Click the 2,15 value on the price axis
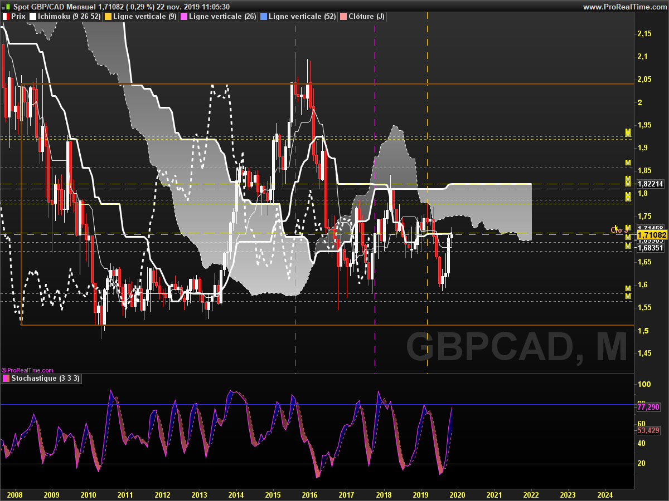669x501 pixels. tap(644, 34)
